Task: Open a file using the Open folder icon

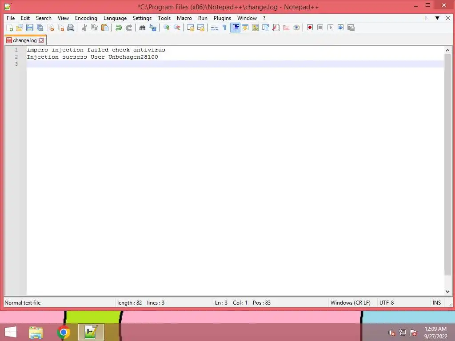Action: [20, 28]
